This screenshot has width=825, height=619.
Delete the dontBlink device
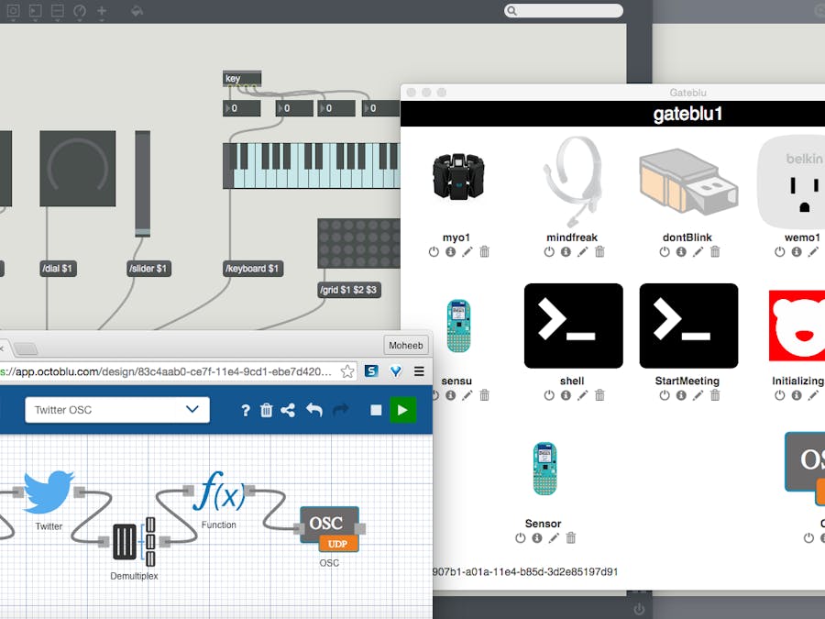click(715, 252)
